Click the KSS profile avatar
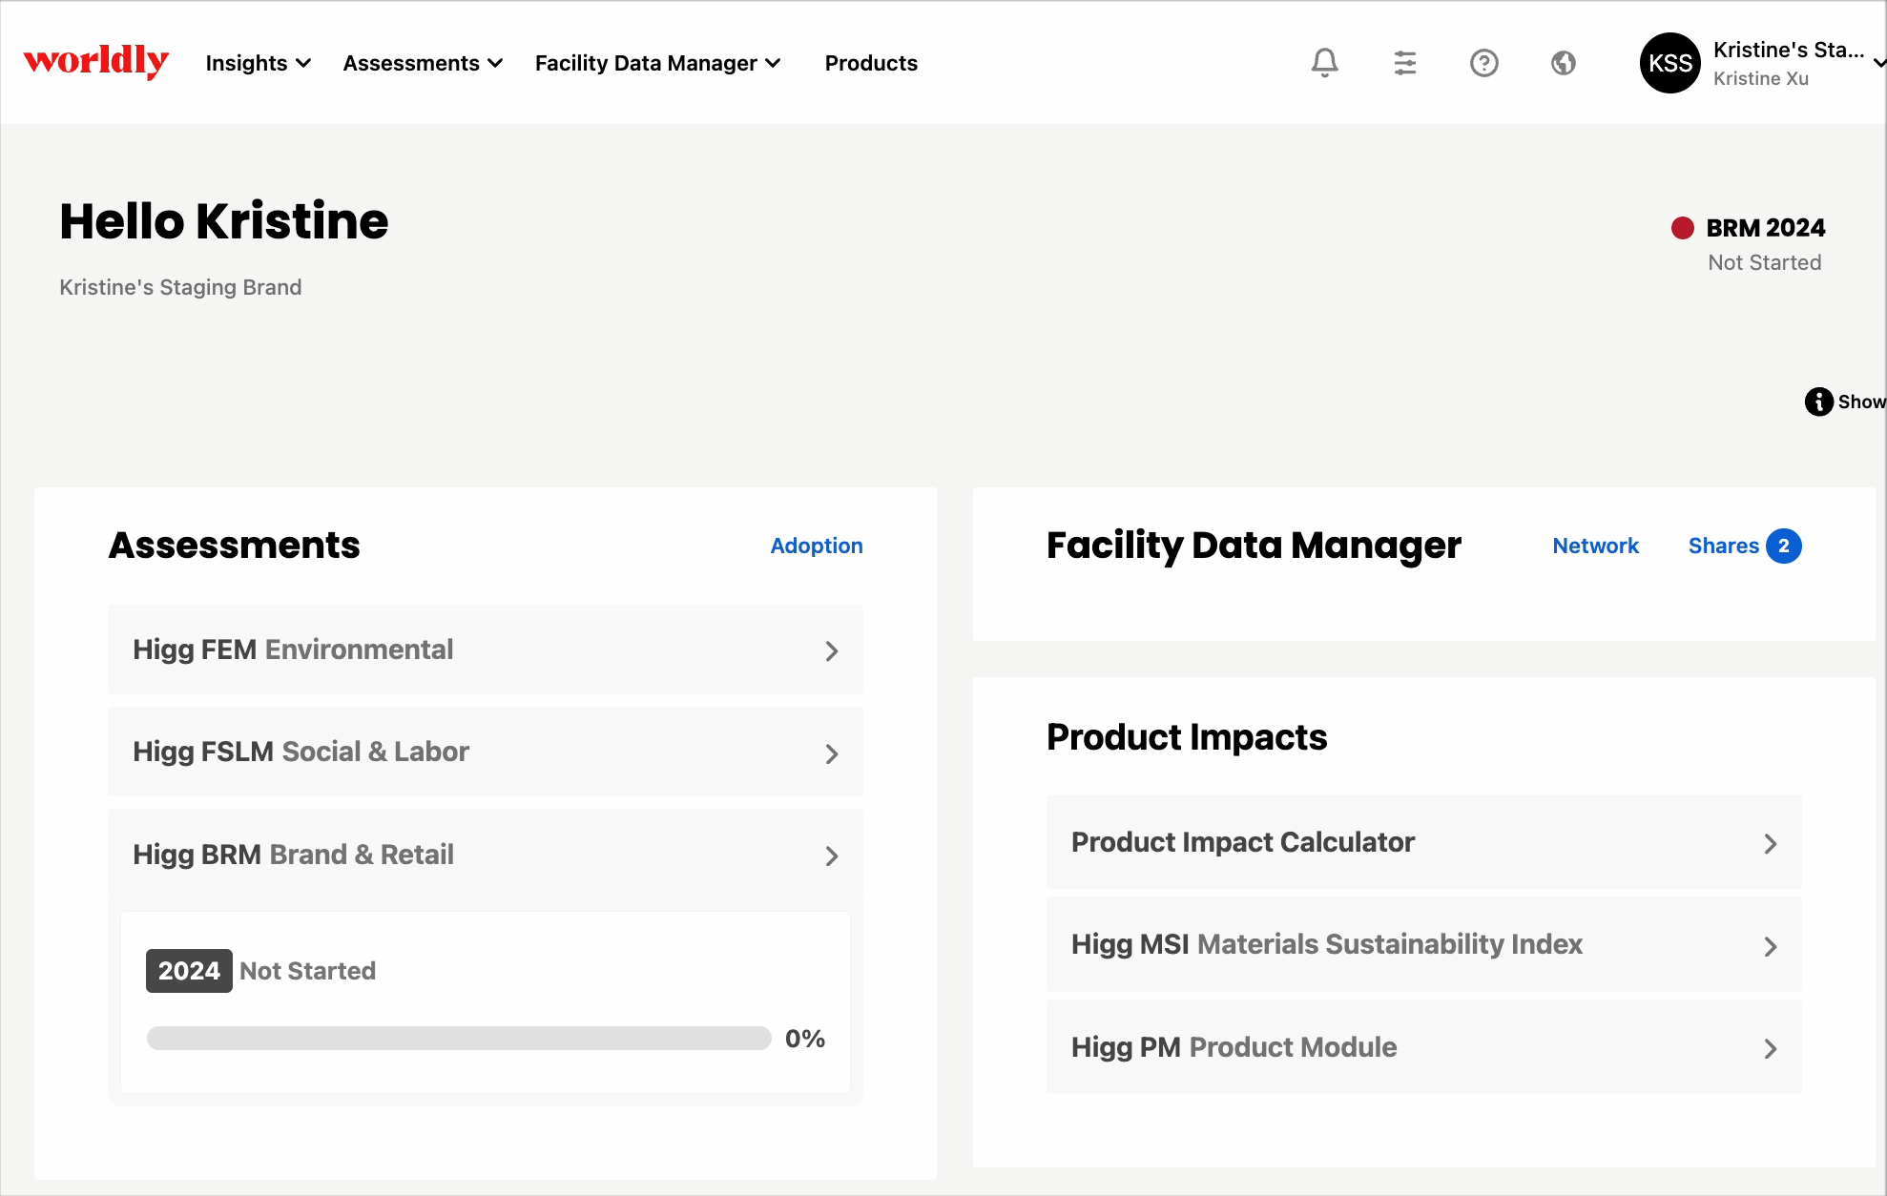 pos(1669,63)
